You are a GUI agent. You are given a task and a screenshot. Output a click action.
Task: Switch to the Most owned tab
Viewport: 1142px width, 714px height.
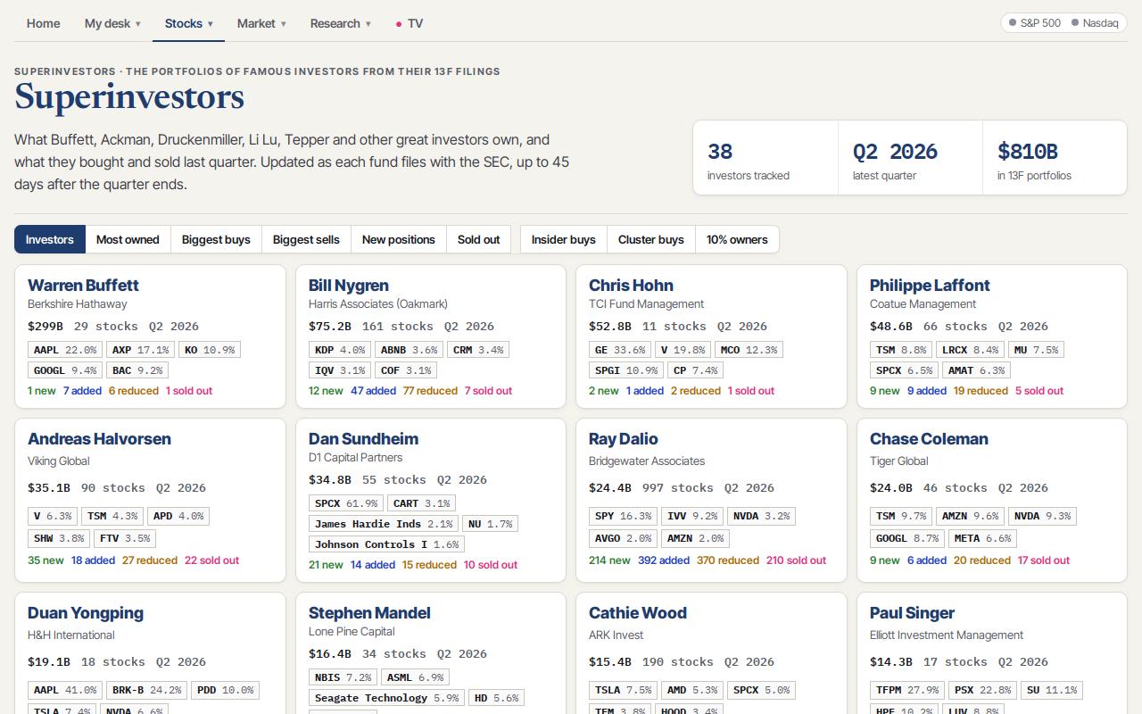[x=128, y=239]
